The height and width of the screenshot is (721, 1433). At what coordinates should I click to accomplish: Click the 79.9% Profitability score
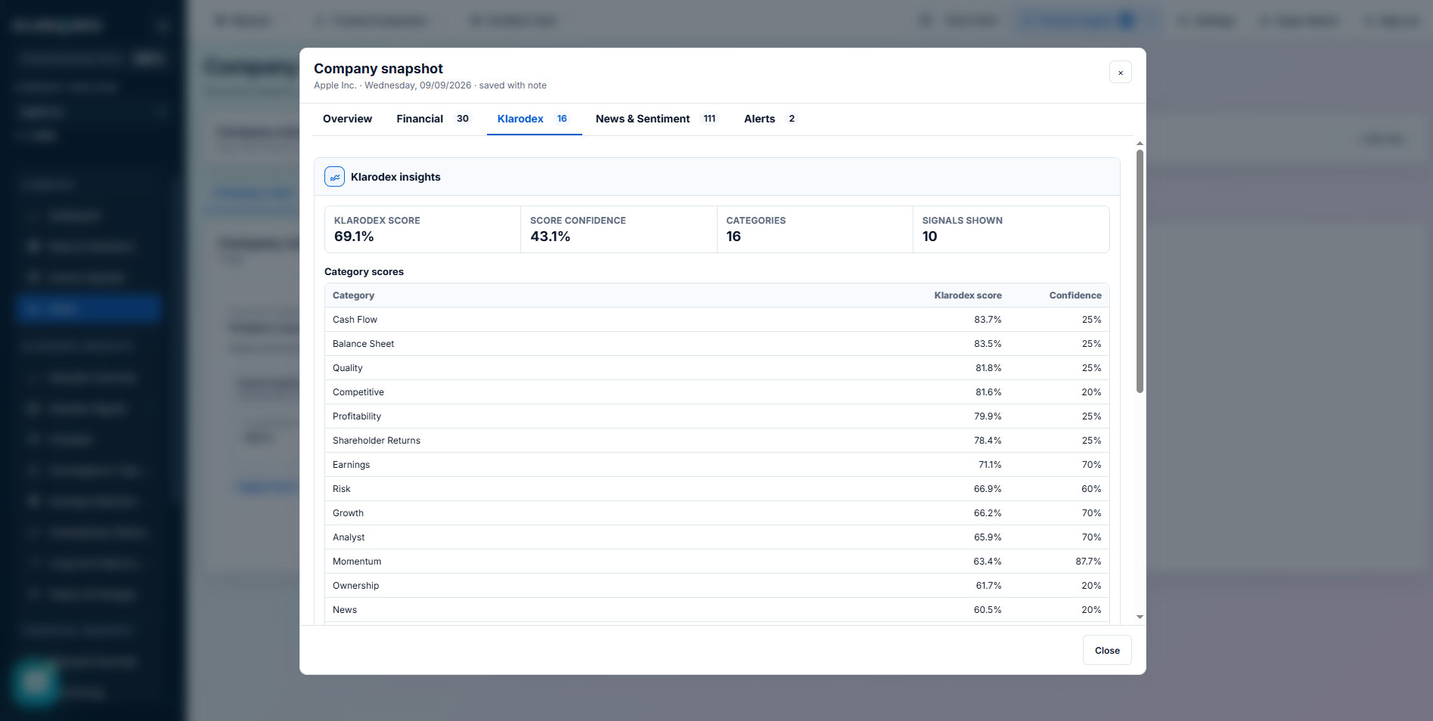988,416
